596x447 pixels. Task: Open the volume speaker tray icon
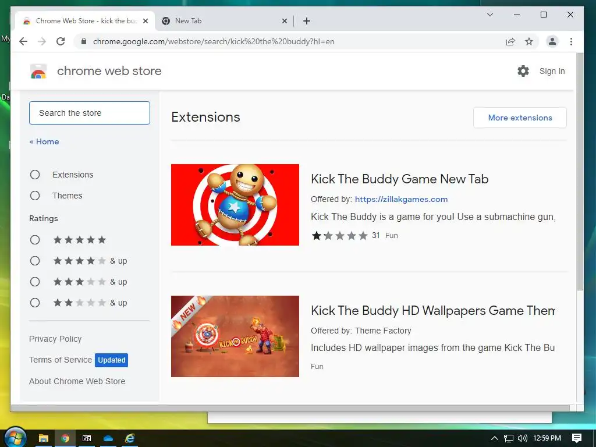click(522, 438)
